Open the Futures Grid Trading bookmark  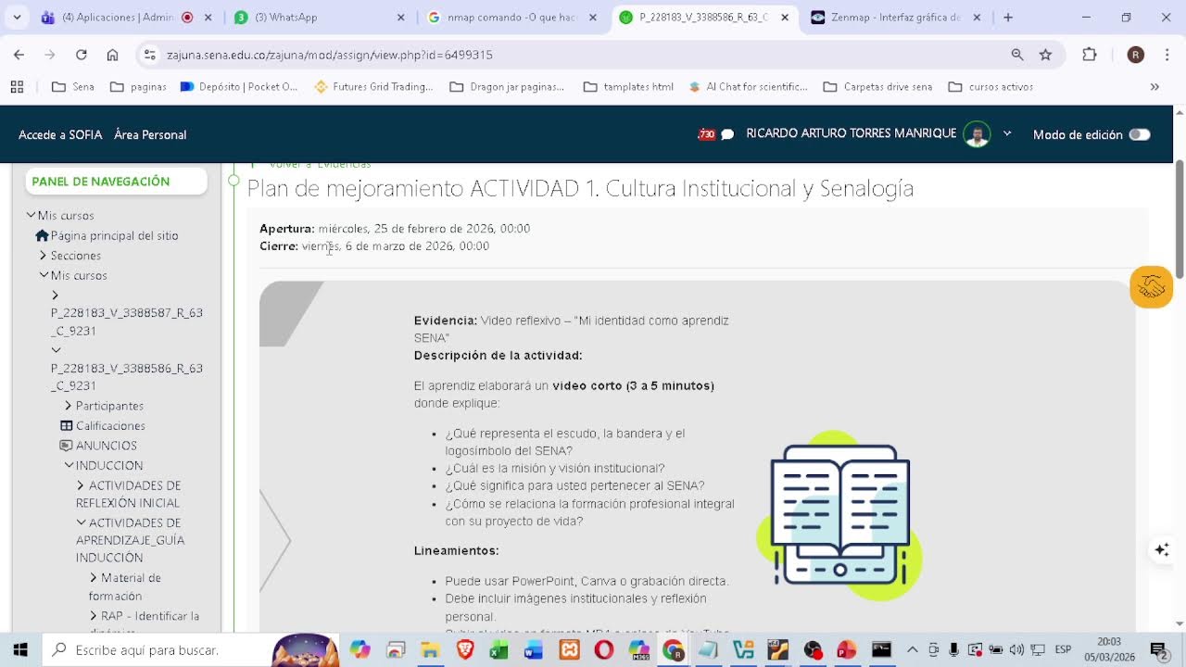(373, 87)
